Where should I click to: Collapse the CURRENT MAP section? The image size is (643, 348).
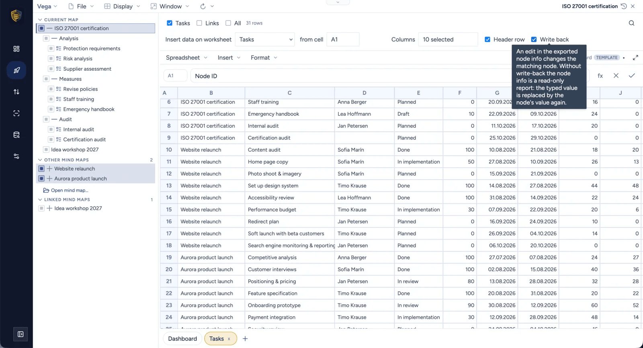[40, 20]
